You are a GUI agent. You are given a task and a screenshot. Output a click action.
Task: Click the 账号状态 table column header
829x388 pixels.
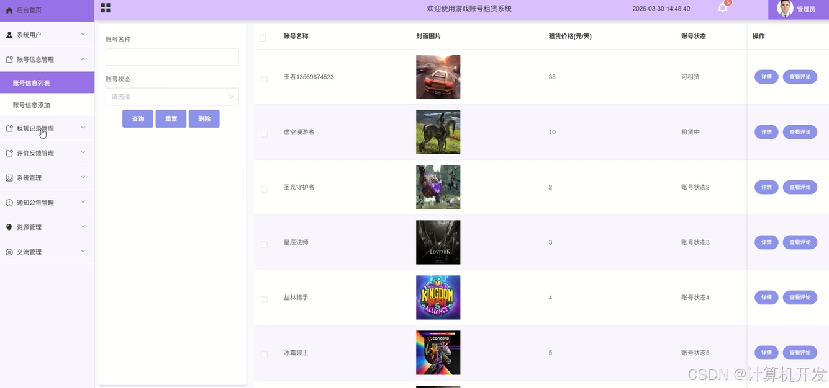click(x=694, y=37)
